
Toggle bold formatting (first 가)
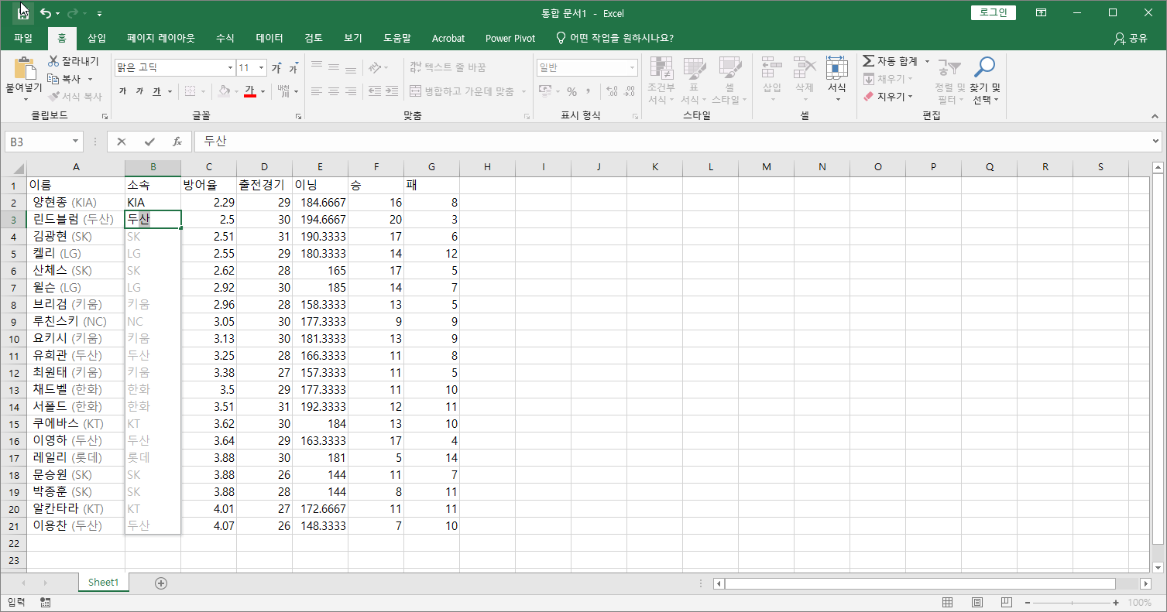[x=123, y=91]
